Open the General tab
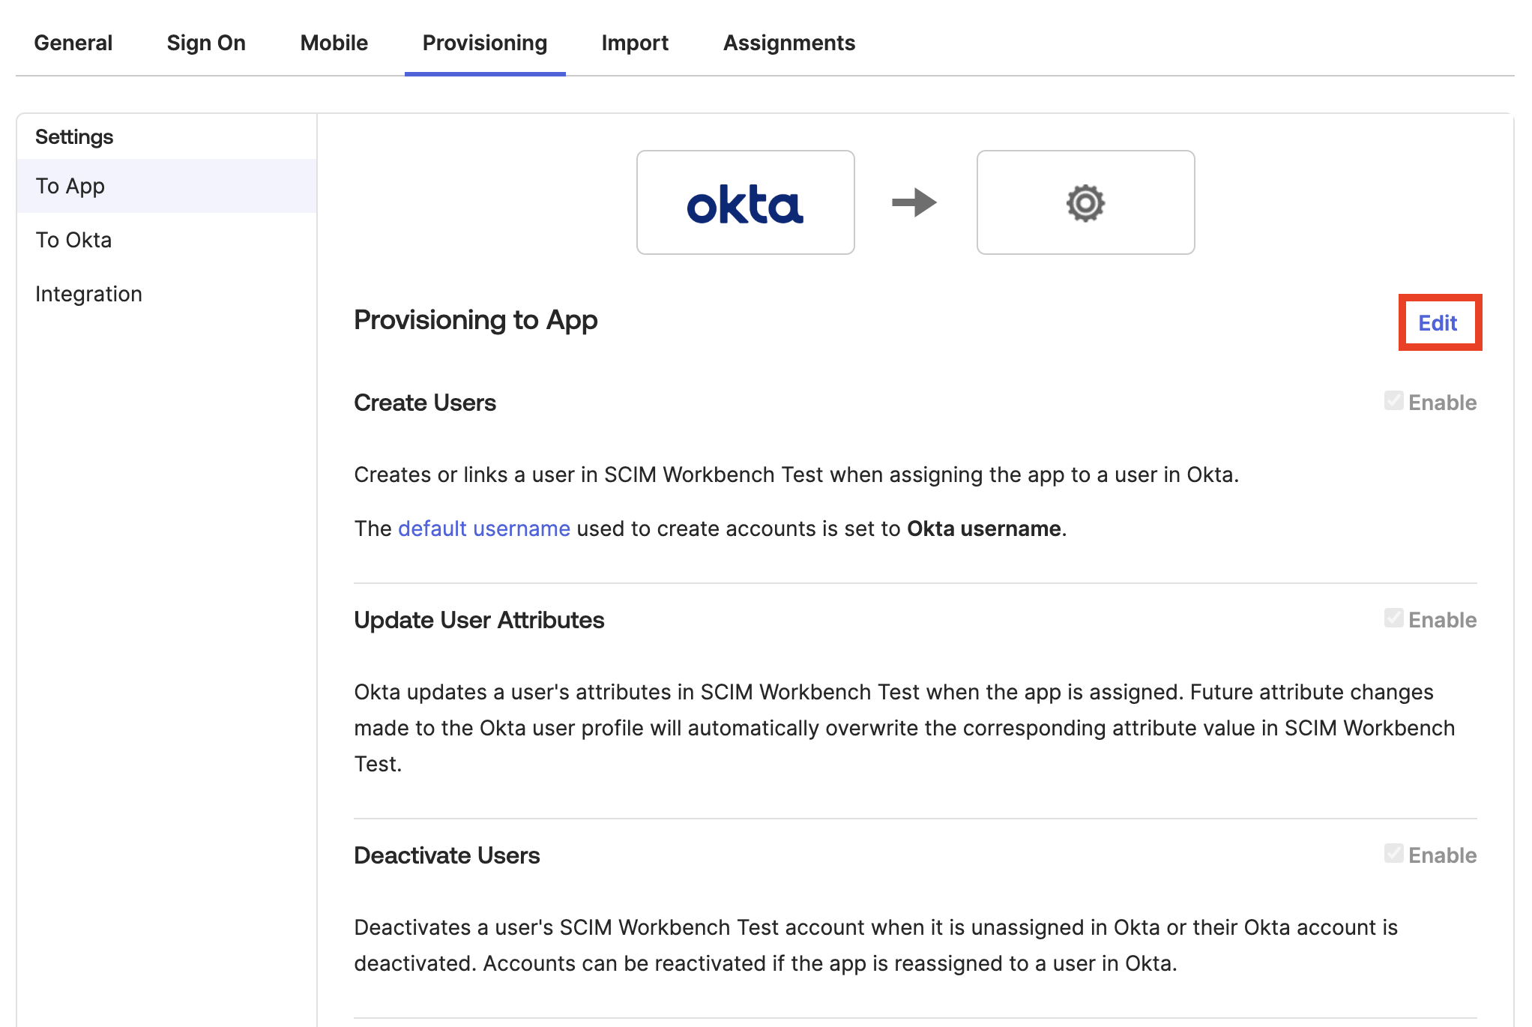This screenshot has width=1532, height=1027. point(73,43)
